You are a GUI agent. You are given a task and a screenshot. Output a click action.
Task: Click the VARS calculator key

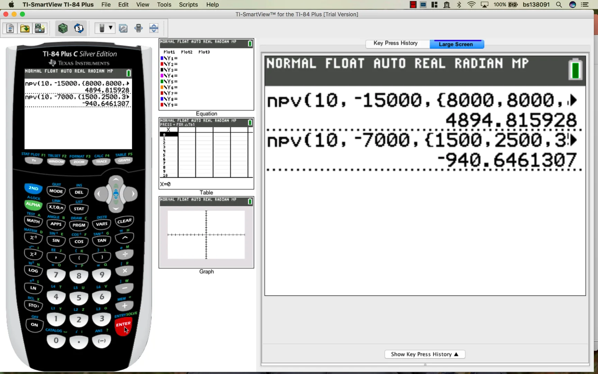point(102,224)
